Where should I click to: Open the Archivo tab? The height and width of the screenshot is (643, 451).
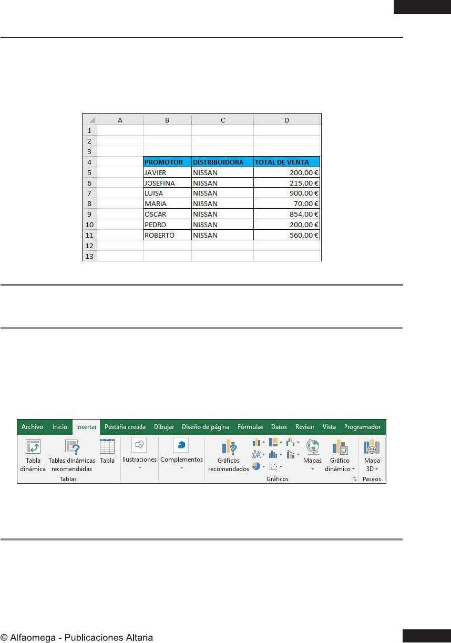[x=32, y=427]
